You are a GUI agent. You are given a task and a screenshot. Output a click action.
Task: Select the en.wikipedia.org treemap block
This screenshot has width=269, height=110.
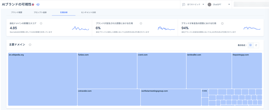43,79
